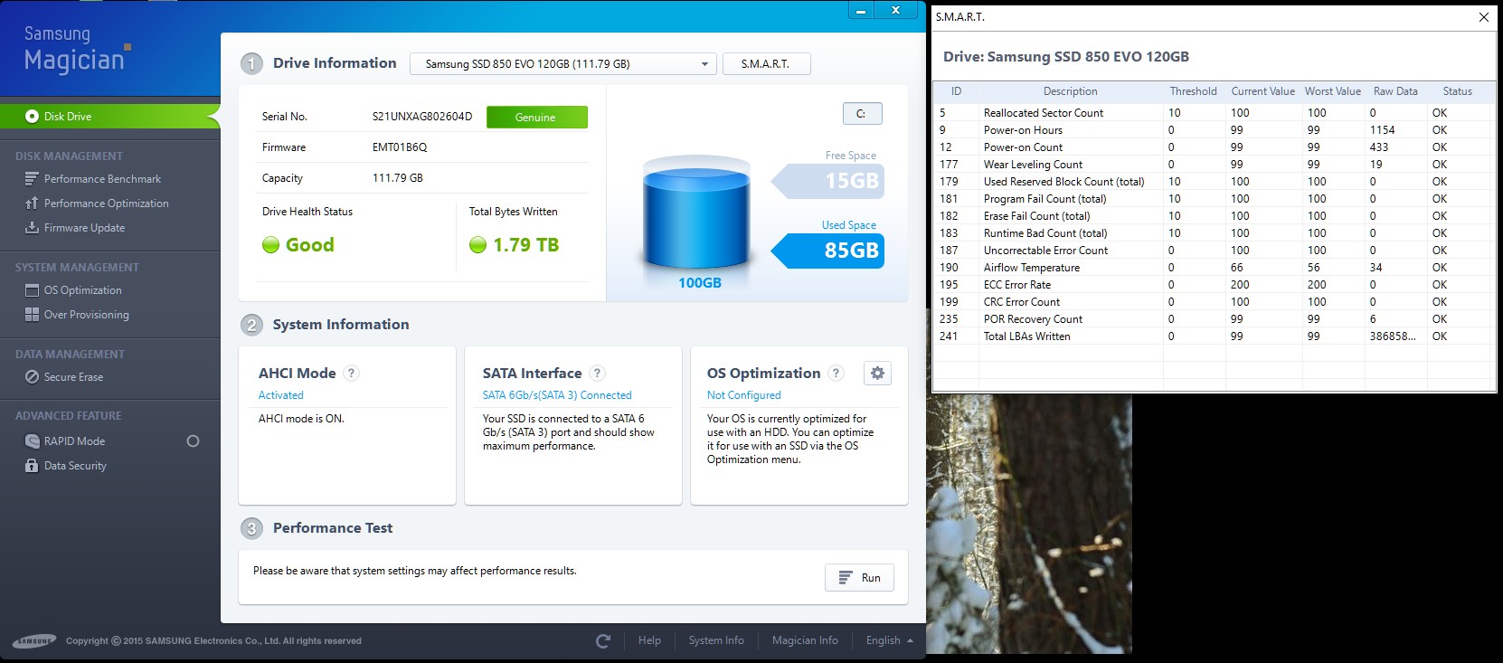Click the Good drive health status
This screenshot has height=663, width=1503.
click(x=310, y=245)
